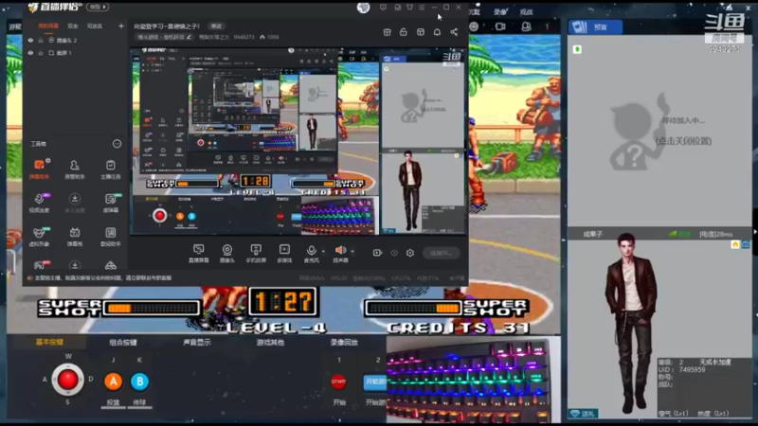Add a 多媒体 multimedia source
This screenshot has height=426, width=758.
point(284,253)
